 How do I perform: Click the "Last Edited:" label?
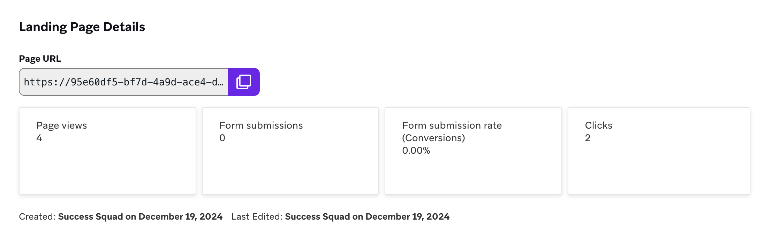tap(257, 216)
